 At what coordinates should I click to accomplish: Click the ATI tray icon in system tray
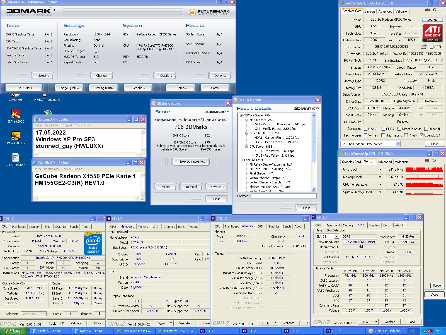tap(430, 331)
